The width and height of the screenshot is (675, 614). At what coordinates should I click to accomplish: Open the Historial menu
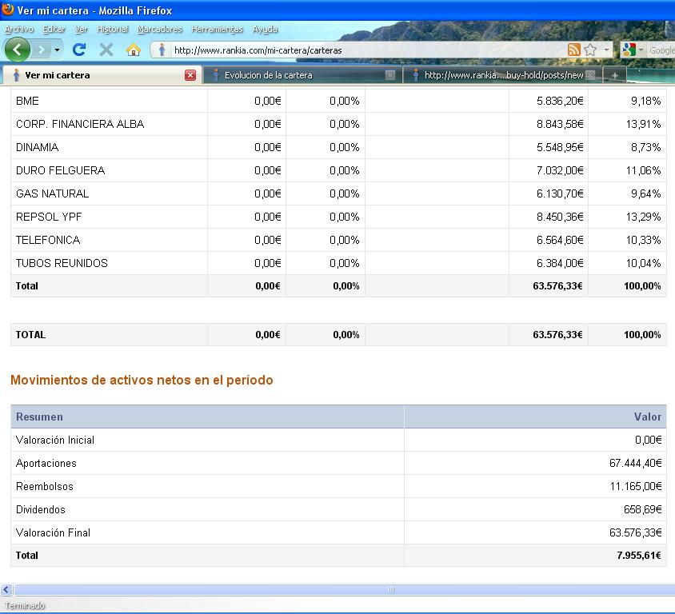click(112, 29)
